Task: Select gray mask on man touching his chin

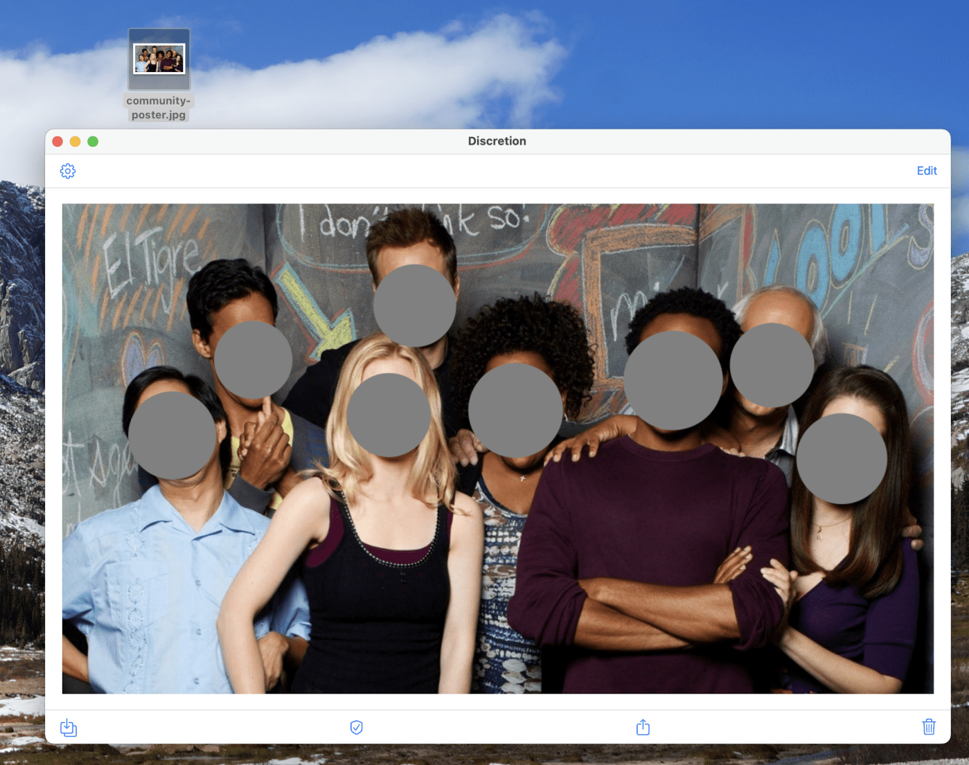Action: tap(253, 359)
